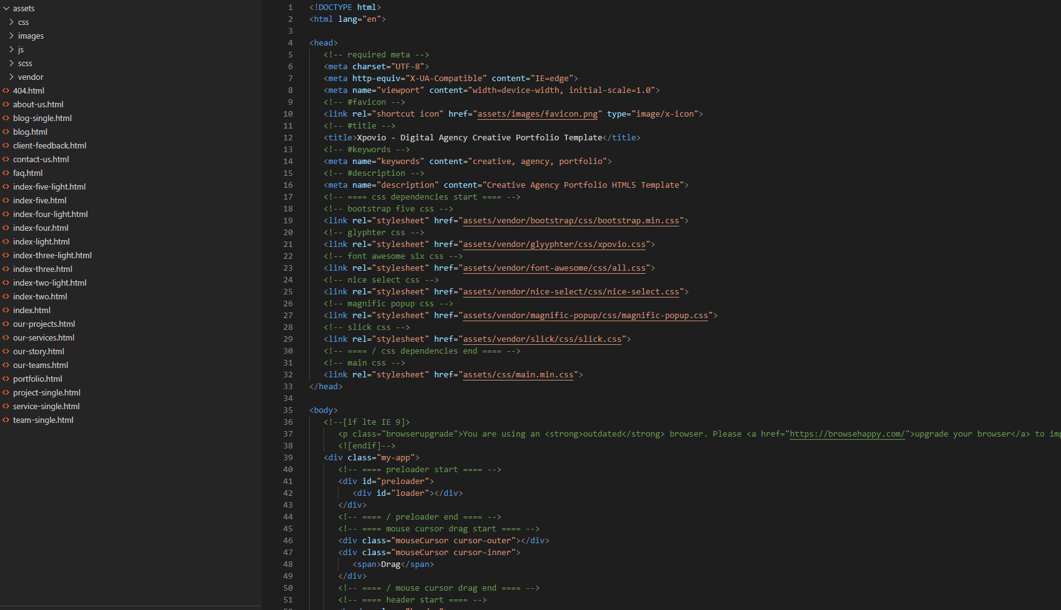Screen dimensions: 1061x610
Task: Open the faq.html file name
Action: [x=28, y=173]
